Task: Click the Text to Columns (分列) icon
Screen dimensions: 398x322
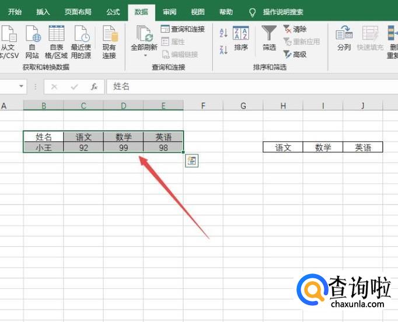Action: click(x=344, y=38)
